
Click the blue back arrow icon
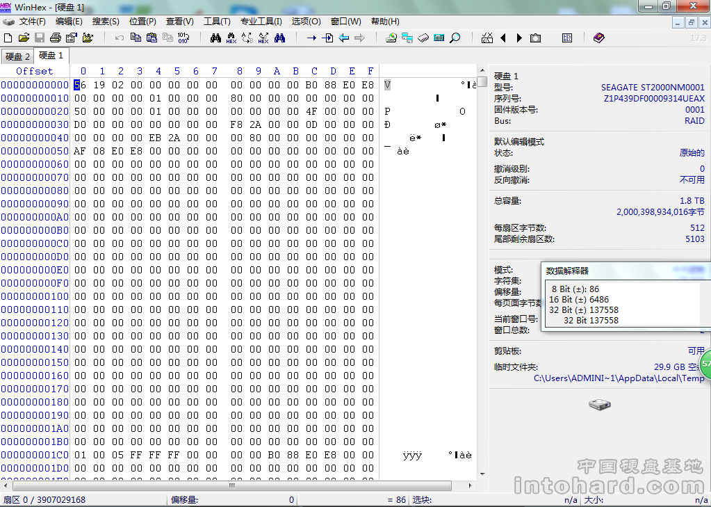pos(344,38)
